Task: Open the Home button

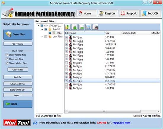Action: click(x=87, y=13)
